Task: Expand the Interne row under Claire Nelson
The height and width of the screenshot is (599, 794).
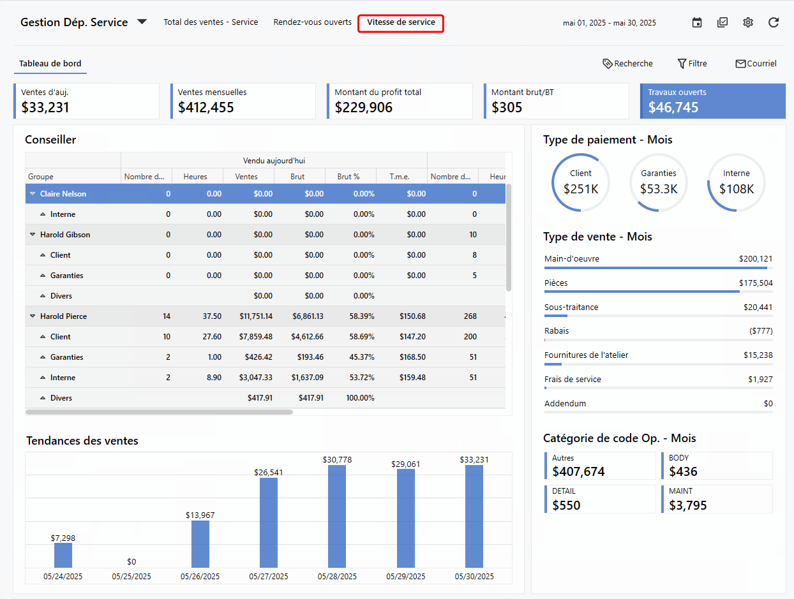Action: pos(43,214)
